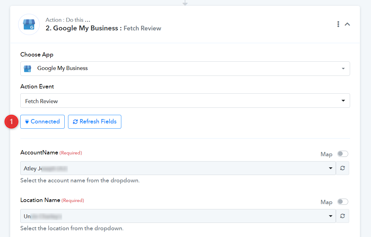Click the 'Action : Do this ...' label

click(68, 20)
